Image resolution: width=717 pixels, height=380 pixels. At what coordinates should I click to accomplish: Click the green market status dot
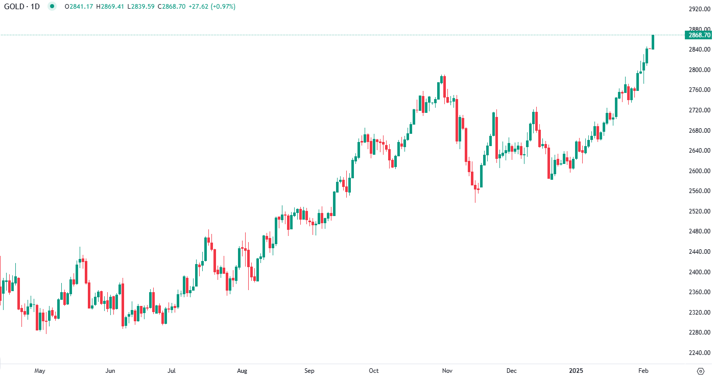click(52, 7)
